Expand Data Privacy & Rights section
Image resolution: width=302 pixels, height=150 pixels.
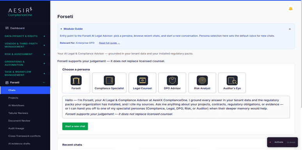[x=44, y=36]
